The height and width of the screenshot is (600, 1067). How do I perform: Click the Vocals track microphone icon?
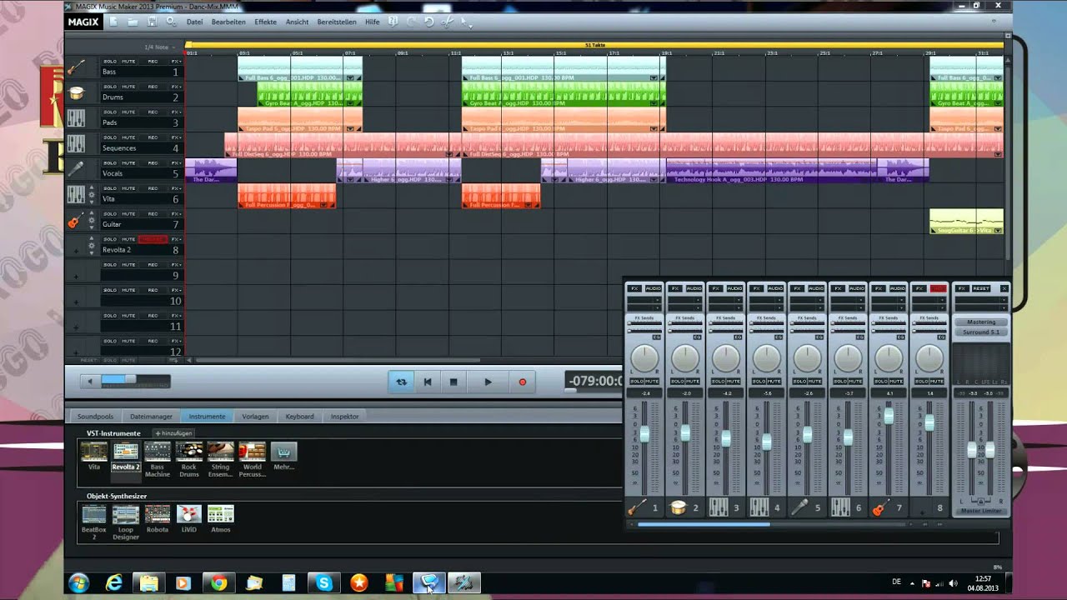pos(76,169)
